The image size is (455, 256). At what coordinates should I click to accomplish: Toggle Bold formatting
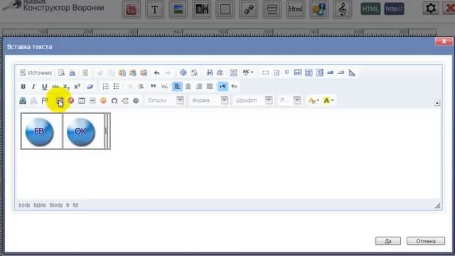(x=23, y=87)
